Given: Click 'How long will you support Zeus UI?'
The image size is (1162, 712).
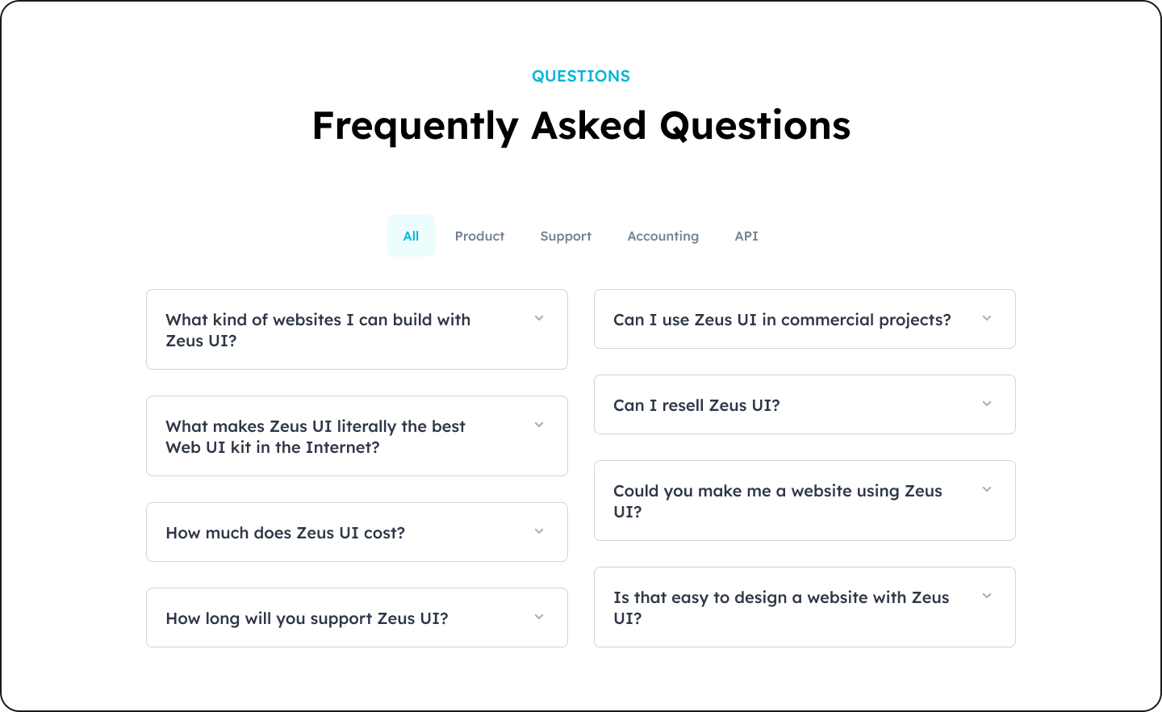Looking at the screenshot, I should (x=307, y=618).
